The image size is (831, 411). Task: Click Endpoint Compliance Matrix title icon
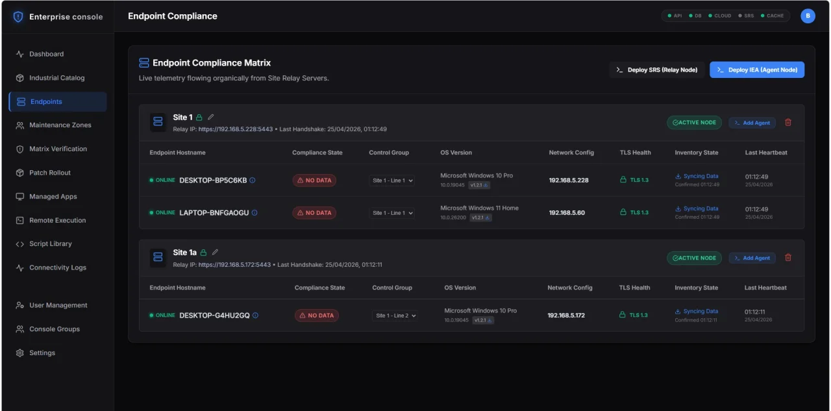pyautogui.click(x=144, y=63)
